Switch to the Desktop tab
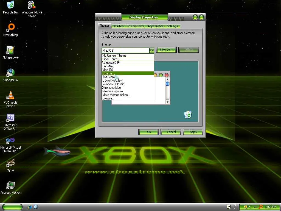 (118, 26)
